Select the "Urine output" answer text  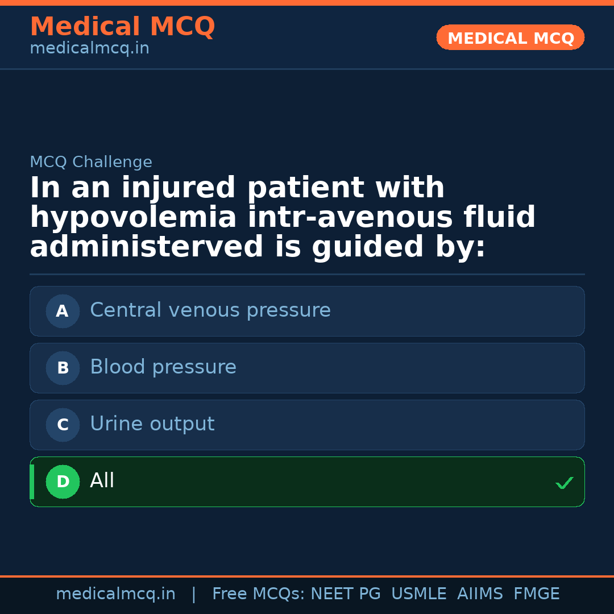pos(152,424)
